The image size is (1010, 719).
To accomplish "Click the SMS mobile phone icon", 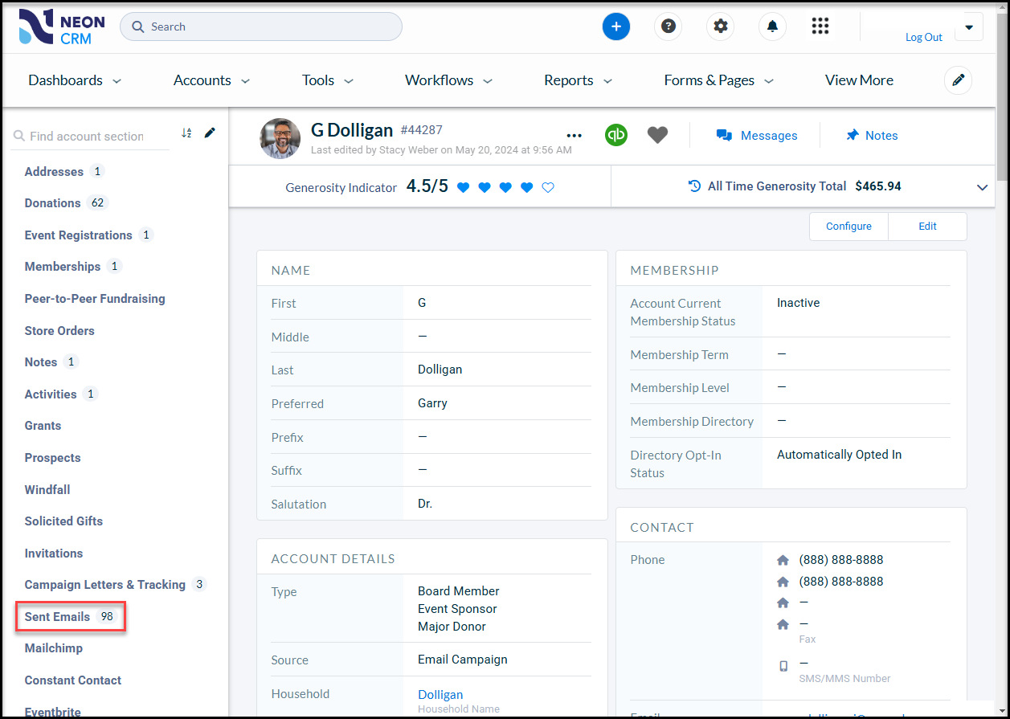I will tap(783, 665).
